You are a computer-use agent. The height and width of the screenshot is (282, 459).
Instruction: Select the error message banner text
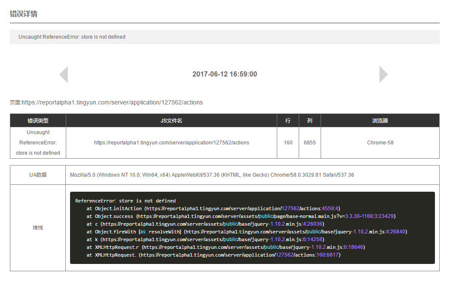tap(72, 37)
